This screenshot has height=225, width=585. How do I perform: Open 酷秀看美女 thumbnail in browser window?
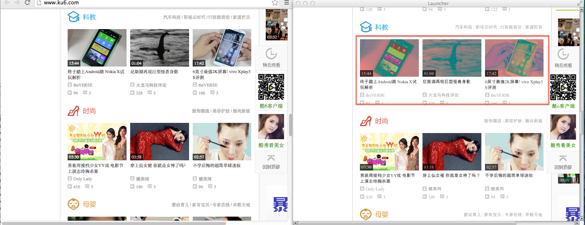click(271, 126)
